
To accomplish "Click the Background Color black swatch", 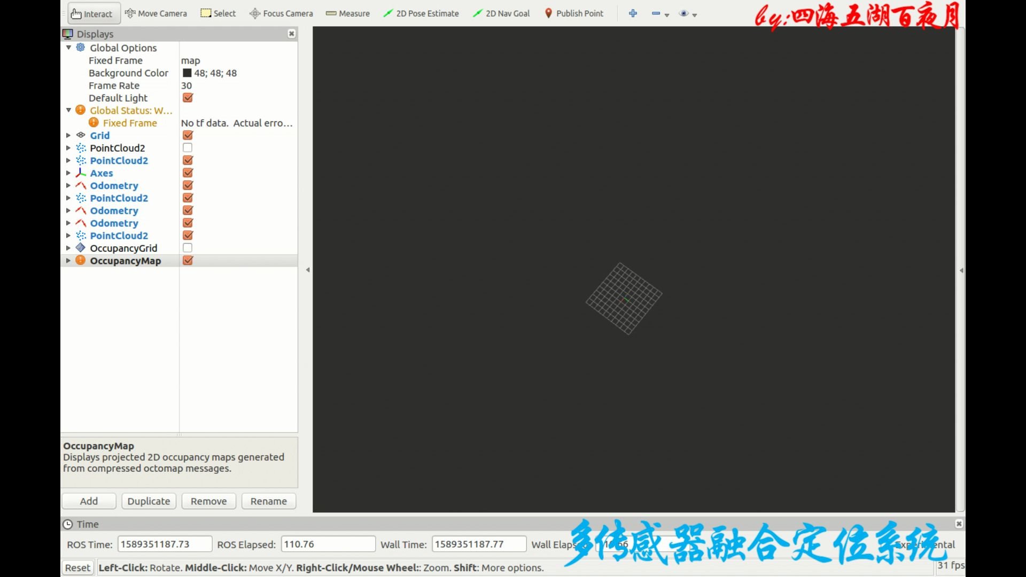I will pos(187,73).
